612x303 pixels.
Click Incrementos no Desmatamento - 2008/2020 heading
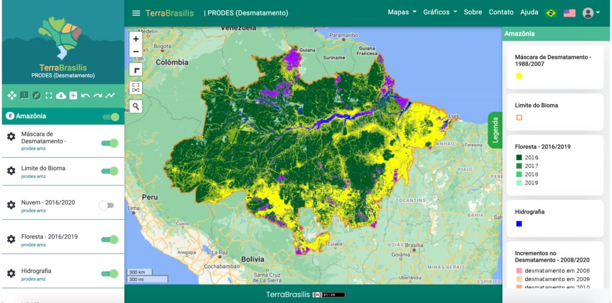point(552,256)
